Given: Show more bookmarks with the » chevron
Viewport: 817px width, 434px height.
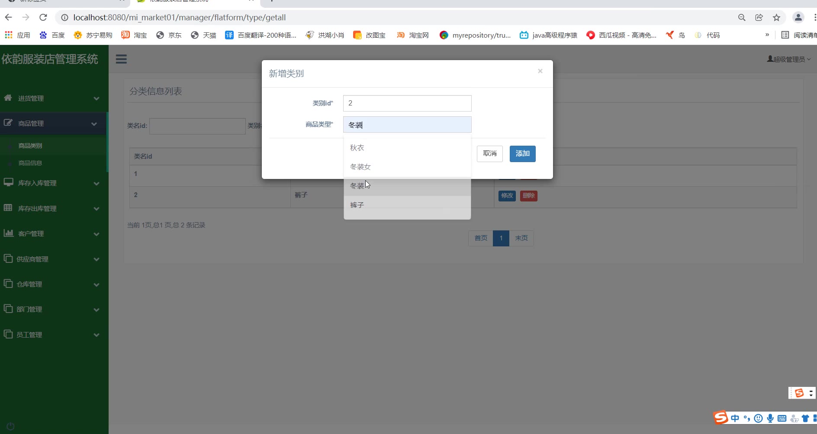Looking at the screenshot, I should point(767,35).
